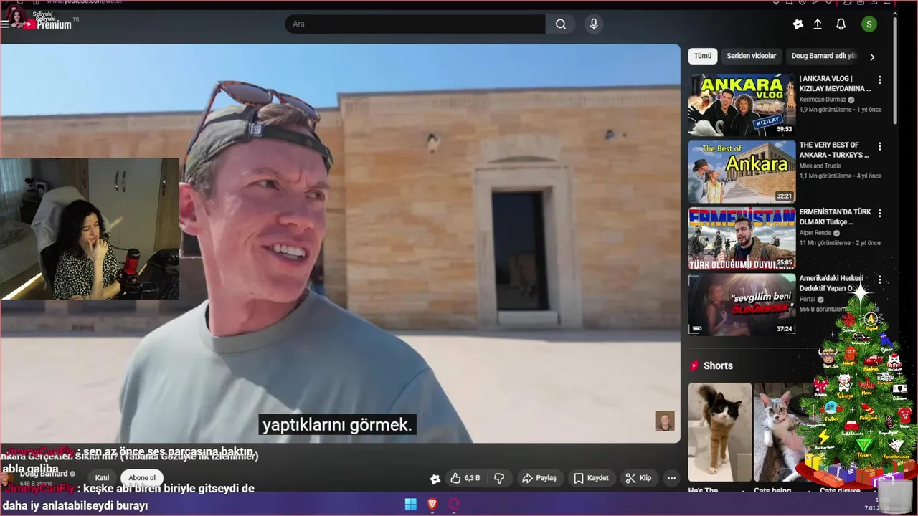Click channel name Kerimcan Durmaz
The width and height of the screenshot is (918, 516).
click(x=823, y=100)
